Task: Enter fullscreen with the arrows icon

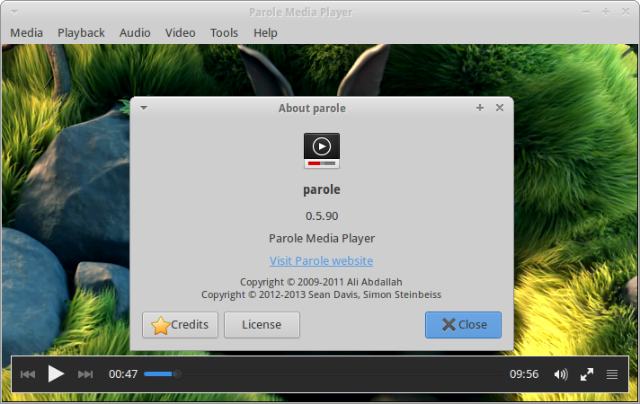Action: 587,374
